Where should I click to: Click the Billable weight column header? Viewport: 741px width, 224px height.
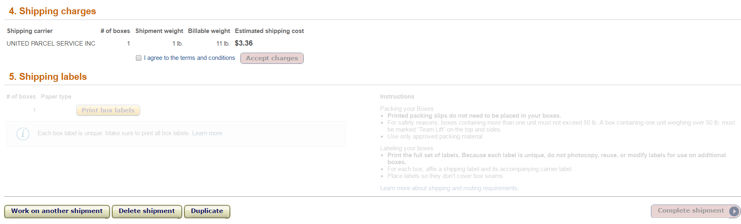tap(209, 31)
